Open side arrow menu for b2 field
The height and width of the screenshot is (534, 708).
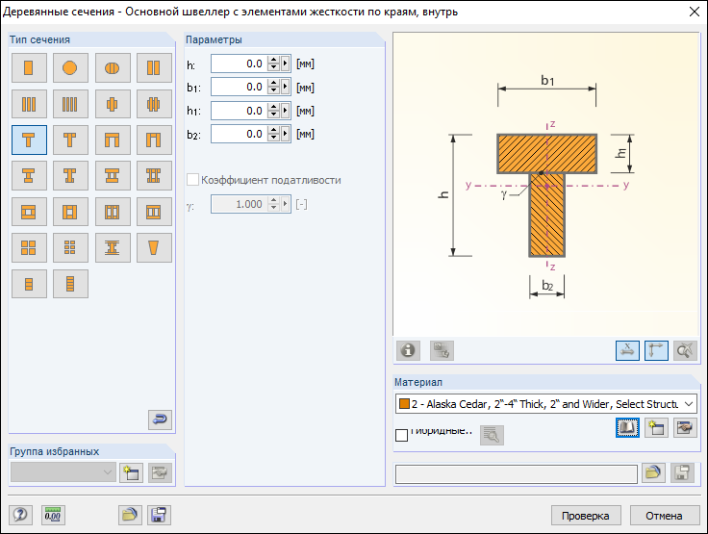point(286,134)
